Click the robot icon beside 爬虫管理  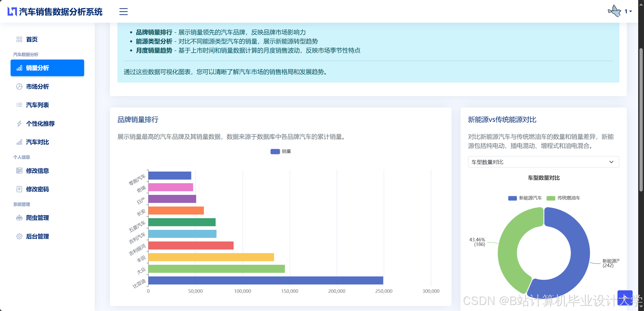point(19,218)
